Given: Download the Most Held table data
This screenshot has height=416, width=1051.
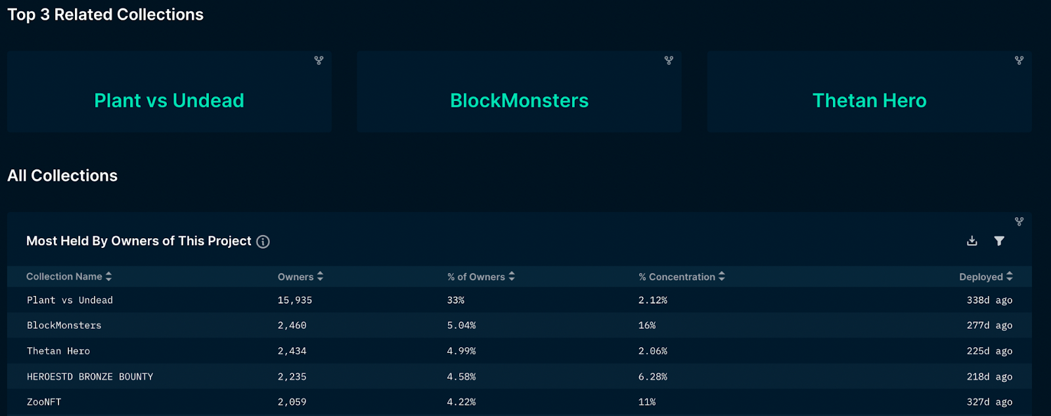Looking at the screenshot, I should pos(972,241).
